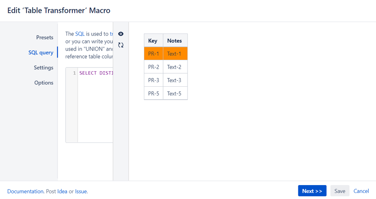Select the PR-3 table cell

click(153, 80)
